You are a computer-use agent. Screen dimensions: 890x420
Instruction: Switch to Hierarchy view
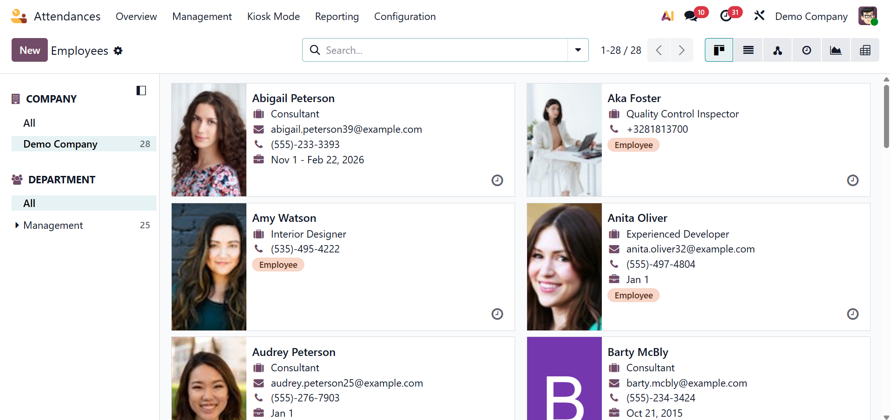pyautogui.click(x=778, y=50)
